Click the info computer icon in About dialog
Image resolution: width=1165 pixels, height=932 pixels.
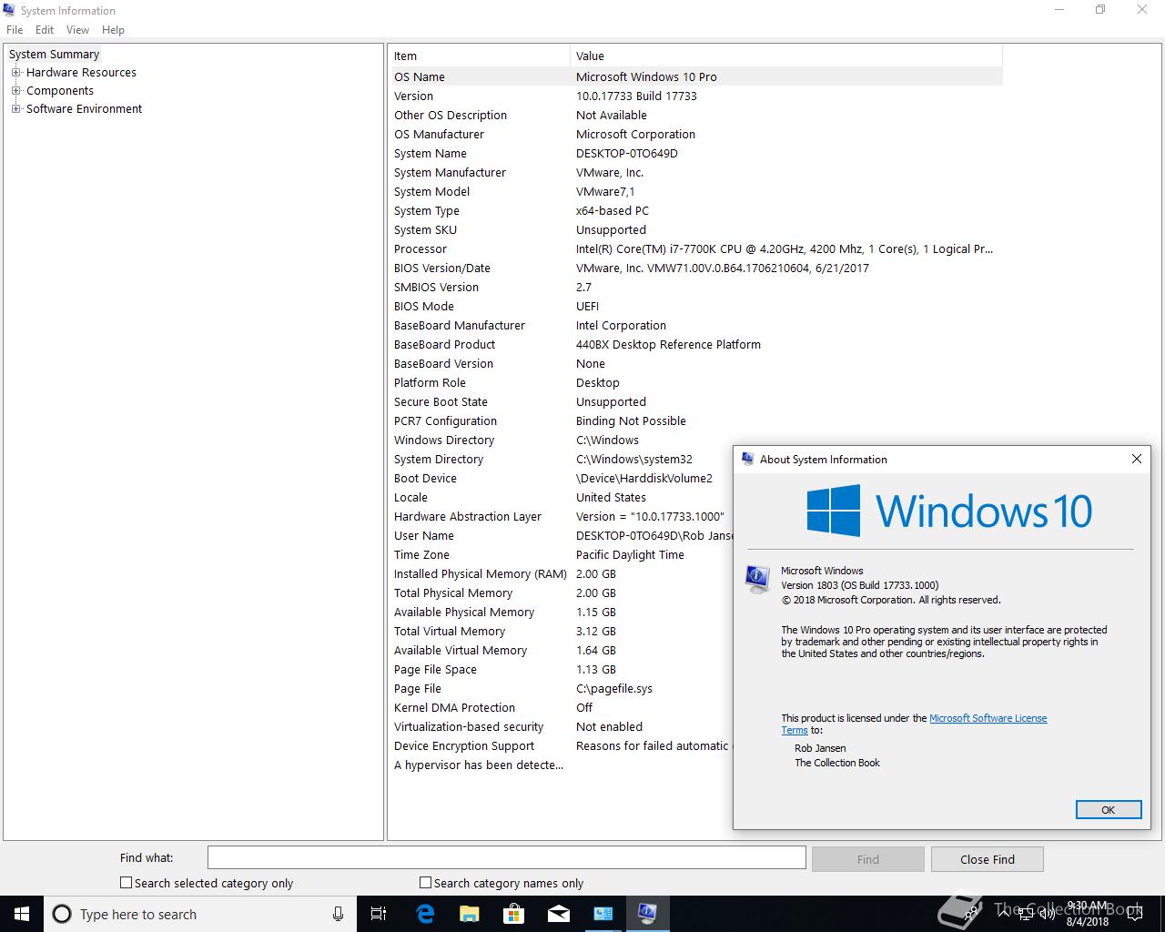757,580
